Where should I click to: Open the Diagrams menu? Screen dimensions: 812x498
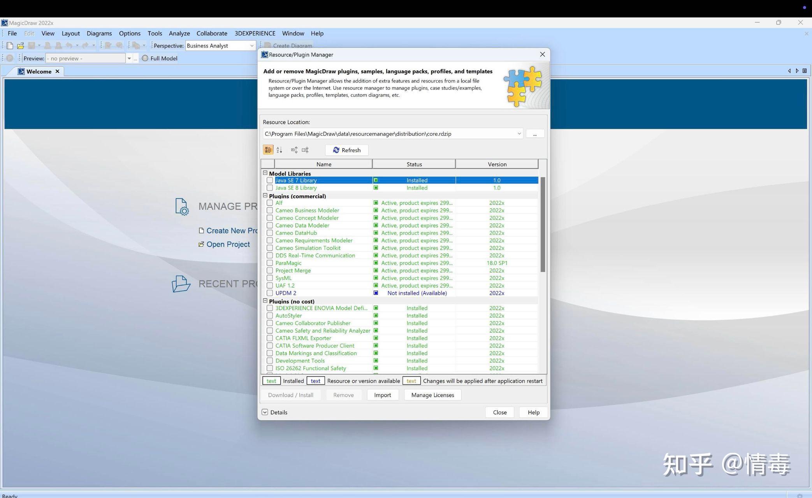[99, 33]
